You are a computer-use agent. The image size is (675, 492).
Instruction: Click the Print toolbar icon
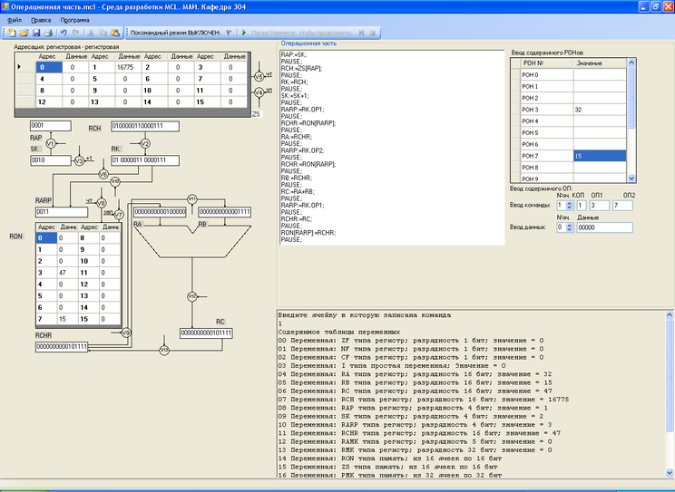[49, 32]
